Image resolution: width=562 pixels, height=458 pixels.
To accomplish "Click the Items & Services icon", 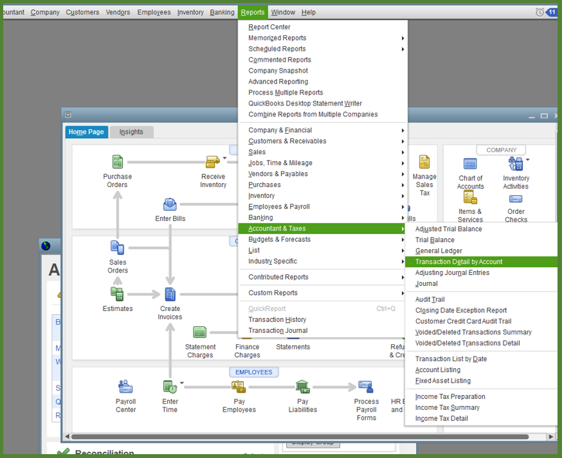I will coord(470,197).
